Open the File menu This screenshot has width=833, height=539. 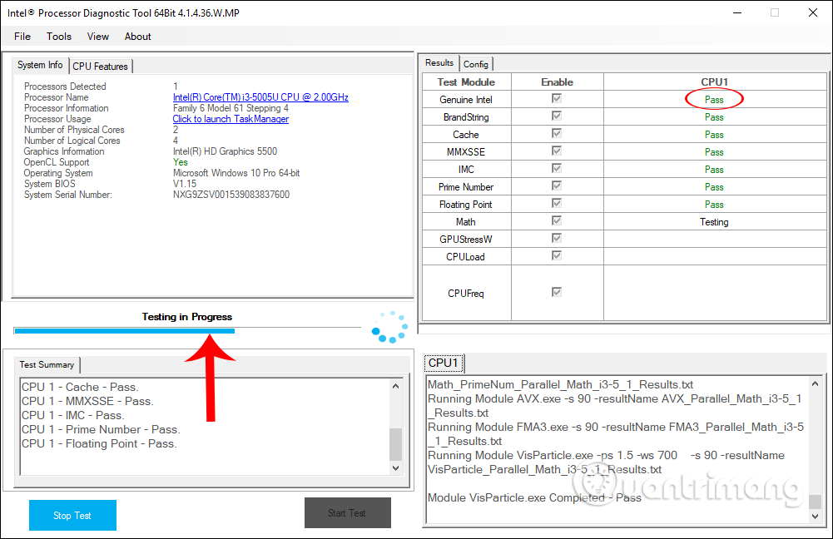pos(22,37)
